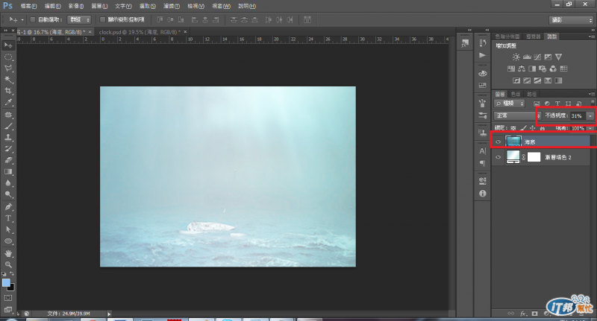Select the Elliptical Marquee tool
The image size is (597, 321).
(x=8, y=57)
